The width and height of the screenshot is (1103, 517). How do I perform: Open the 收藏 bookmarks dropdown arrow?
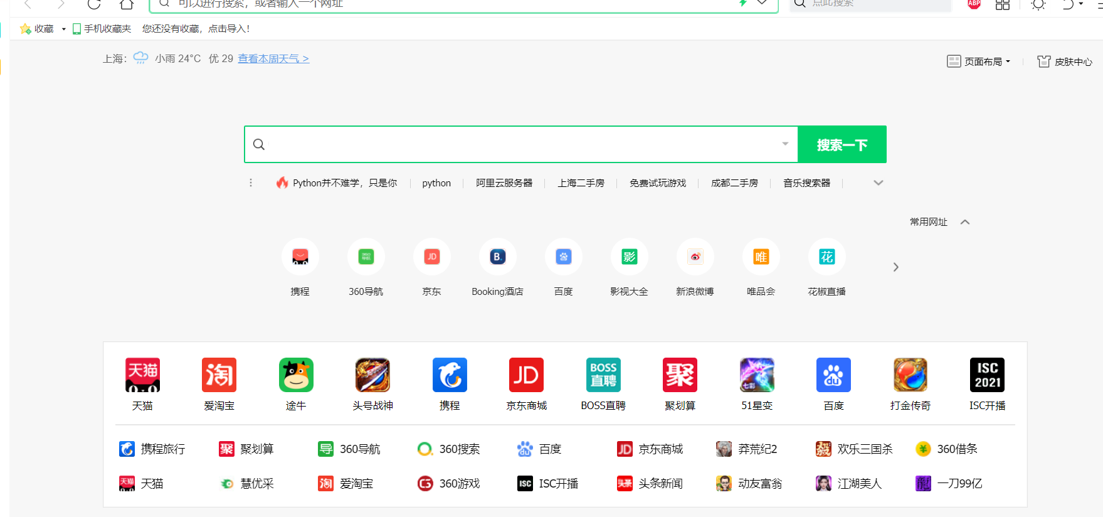coord(64,29)
